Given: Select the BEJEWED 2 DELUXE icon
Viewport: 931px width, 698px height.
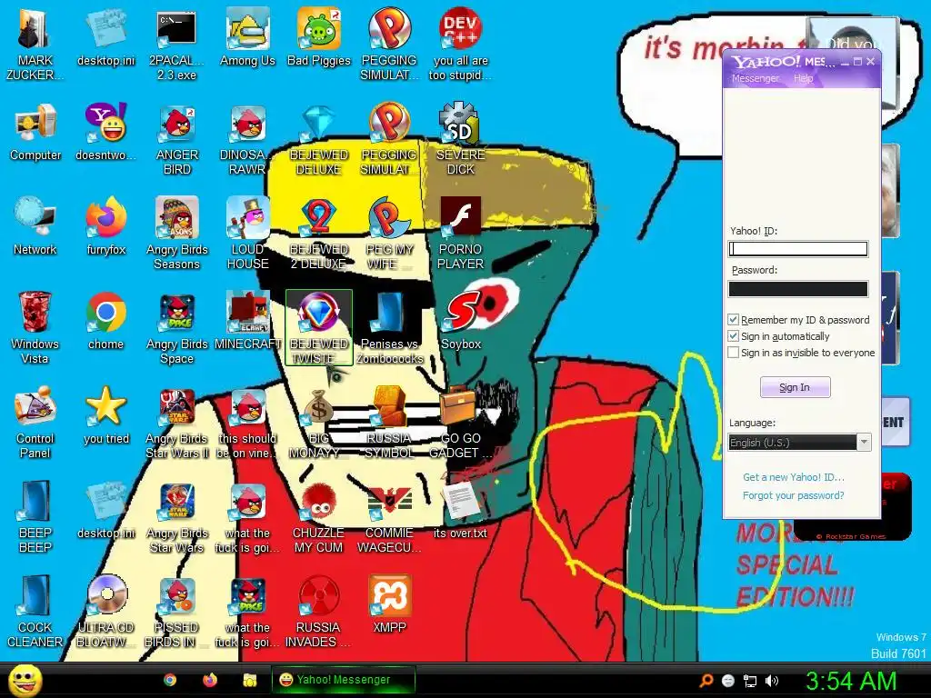Looking at the screenshot, I should tap(319, 234).
